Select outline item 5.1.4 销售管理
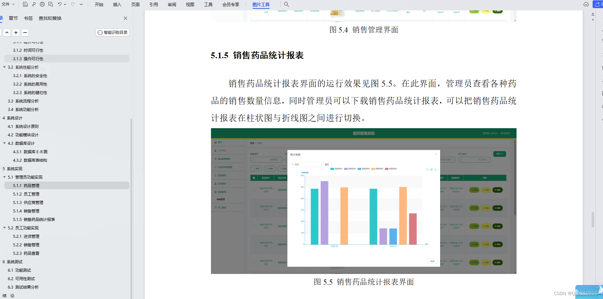 pos(26,211)
